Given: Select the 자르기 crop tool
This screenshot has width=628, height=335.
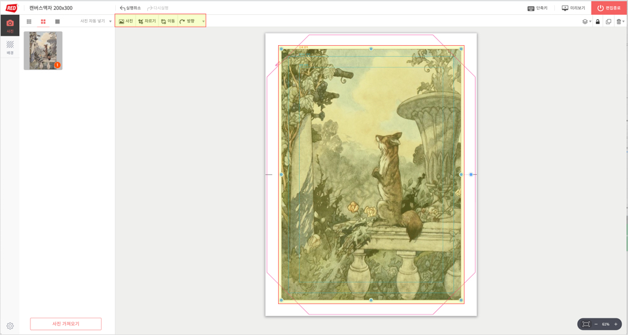Looking at the screenshot, I should tap(147, 21).
